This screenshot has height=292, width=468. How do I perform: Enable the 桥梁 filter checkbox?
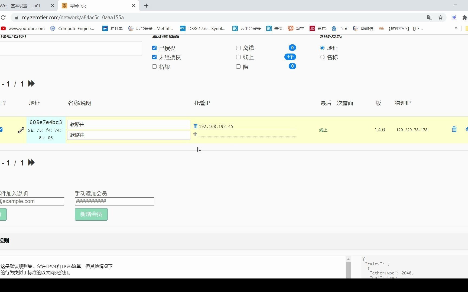point(154,67)
